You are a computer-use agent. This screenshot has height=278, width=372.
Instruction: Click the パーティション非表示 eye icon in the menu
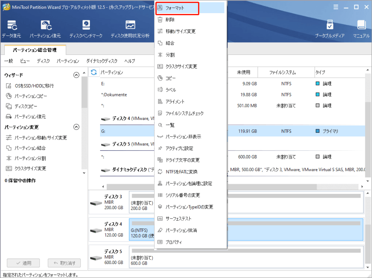click(x=160, y=136)
